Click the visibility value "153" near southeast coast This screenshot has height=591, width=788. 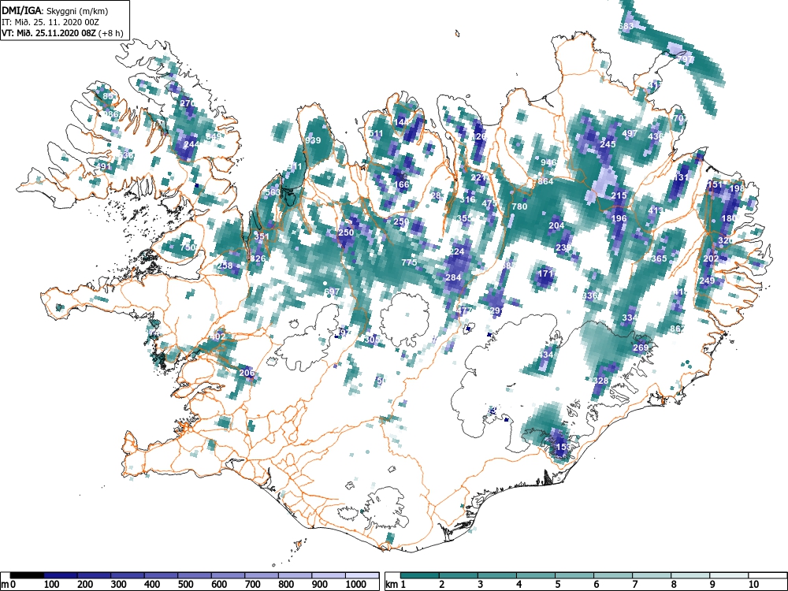(563, 446)
